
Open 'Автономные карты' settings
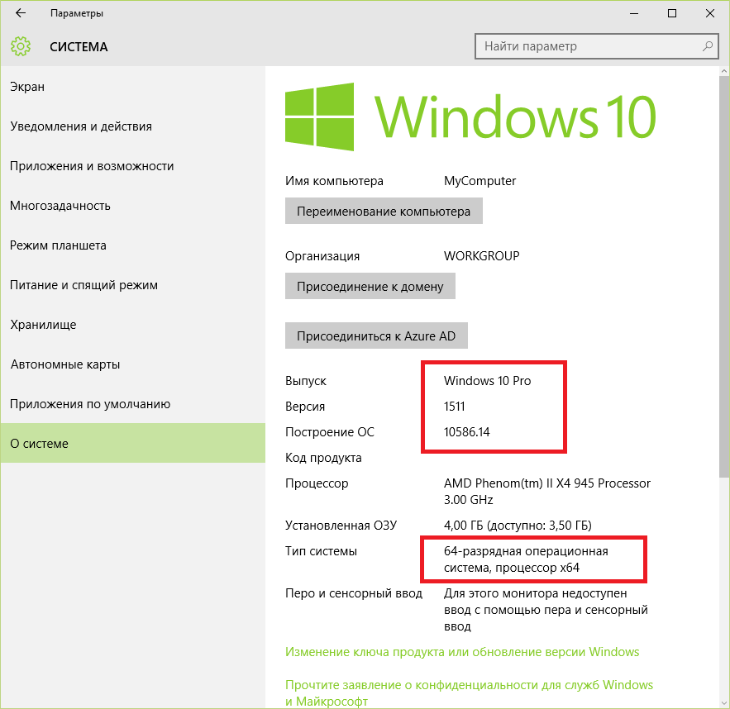point(65,364)
